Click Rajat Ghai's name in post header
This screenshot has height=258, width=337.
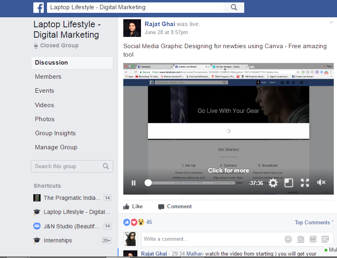(160, 24)
